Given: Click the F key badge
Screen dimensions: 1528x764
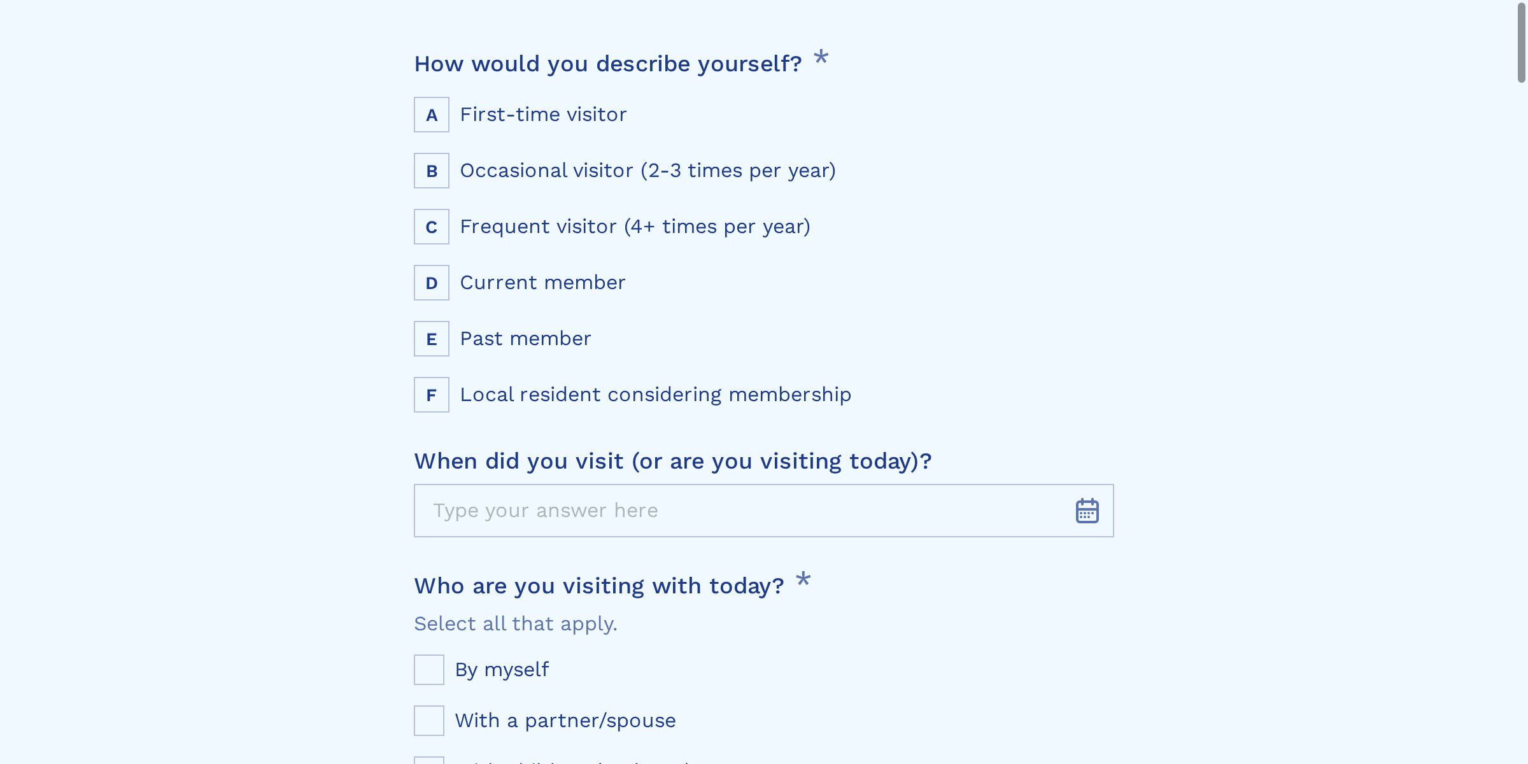Looking at the screenshot, I should tap(431, 395).
